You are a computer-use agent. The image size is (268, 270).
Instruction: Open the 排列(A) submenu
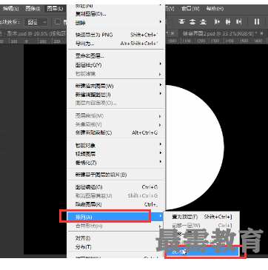tap(116, 217)
